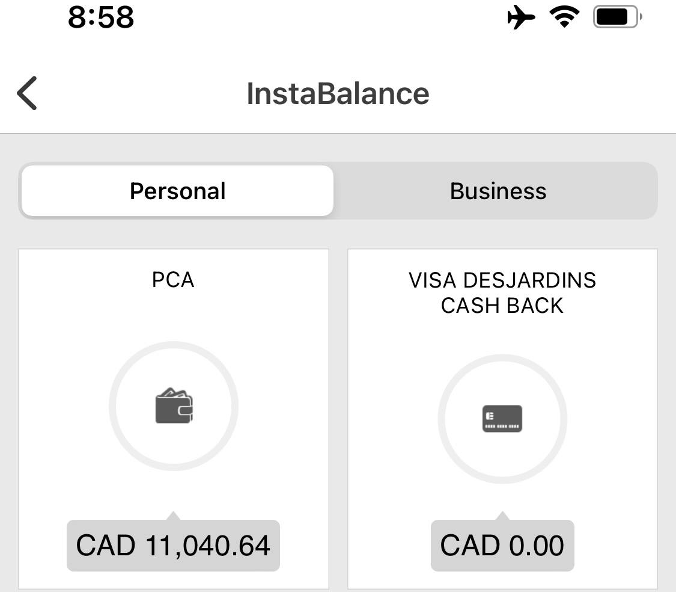Switch to the Business tab
The height and width of the screenshot is (592, 676).
coord(498,191)
